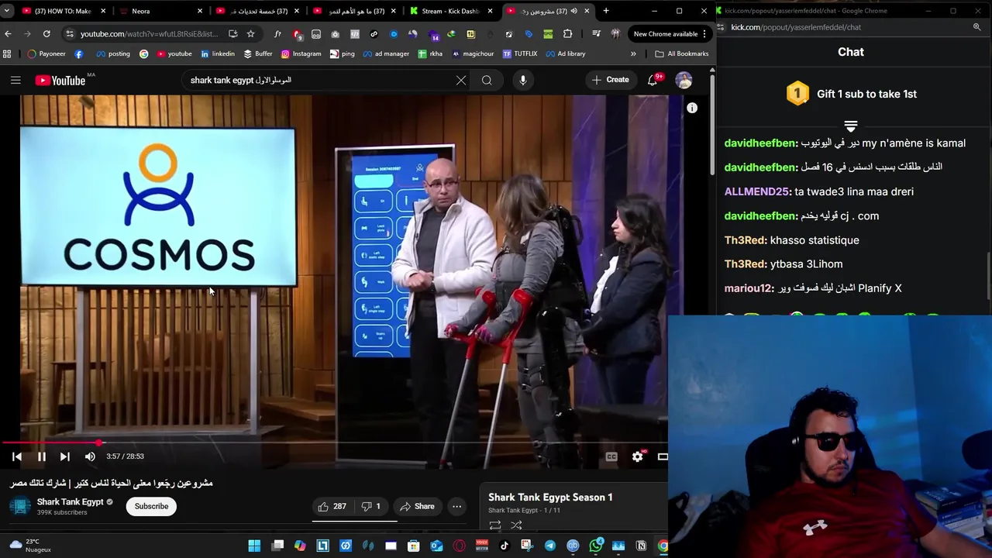Open WhatsApp from the taskbar
This screenshot has height=558, width=992.
click(596, 546)
